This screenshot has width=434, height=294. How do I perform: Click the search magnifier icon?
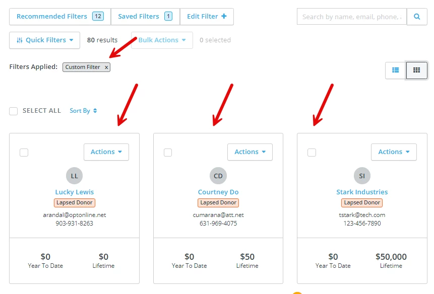pyautogui.click(x=417, y=17)
